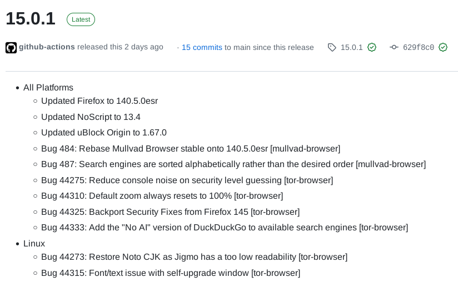
Task: Click the 'Linux' list heading
Action: pyautogui.click(x=34, y=244)
